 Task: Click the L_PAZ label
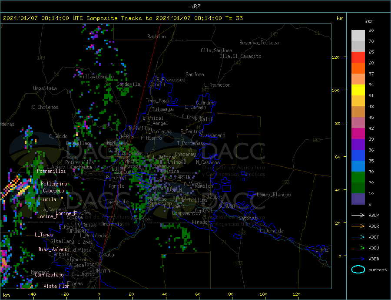pos(322,250)
